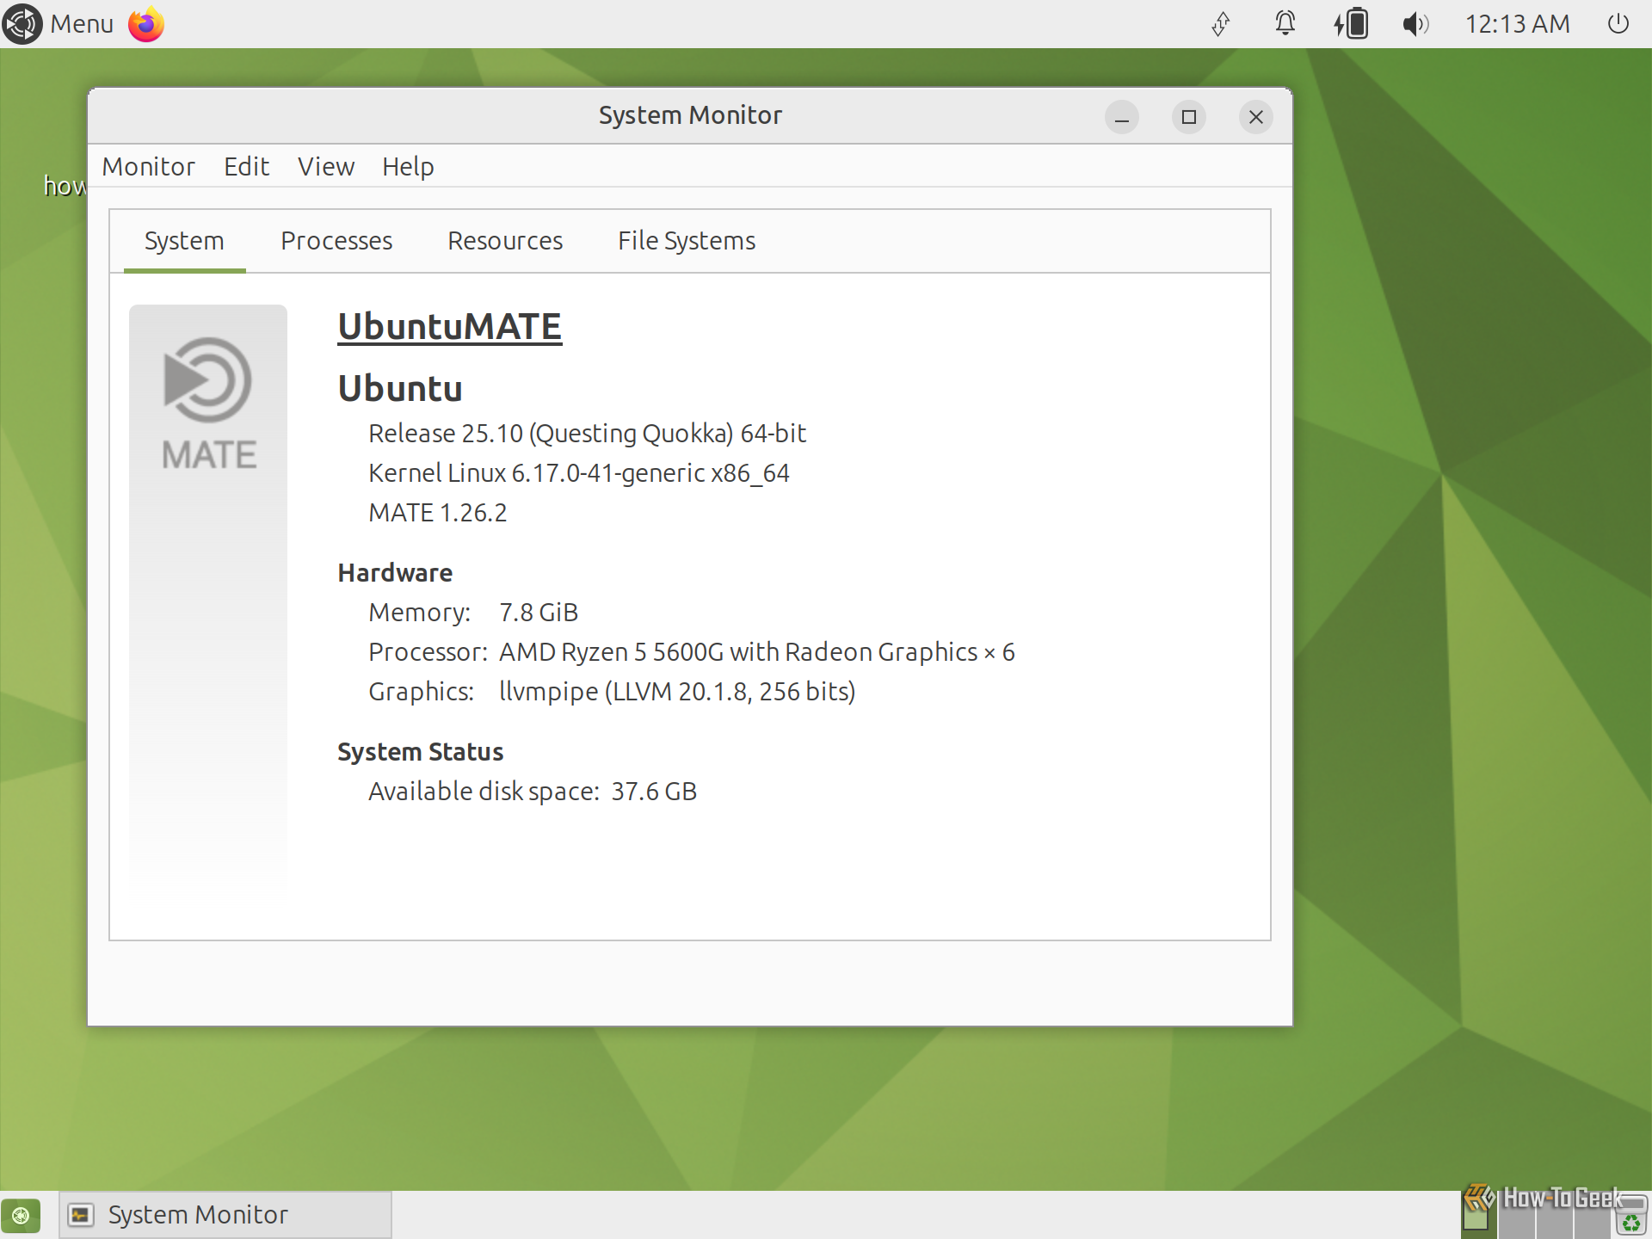
Task: Open the Edit menu
Action: pyautogui.click(x=246, y=166)
